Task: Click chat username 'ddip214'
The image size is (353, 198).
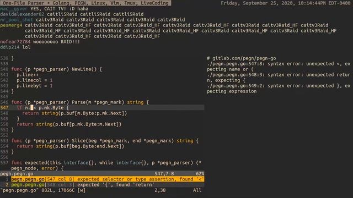Action: tap(10, 47)
